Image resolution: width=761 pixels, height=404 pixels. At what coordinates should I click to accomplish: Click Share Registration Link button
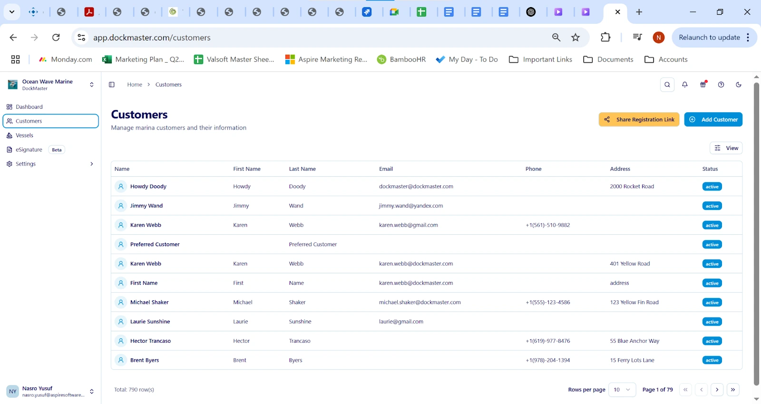(x=639, y=120)
